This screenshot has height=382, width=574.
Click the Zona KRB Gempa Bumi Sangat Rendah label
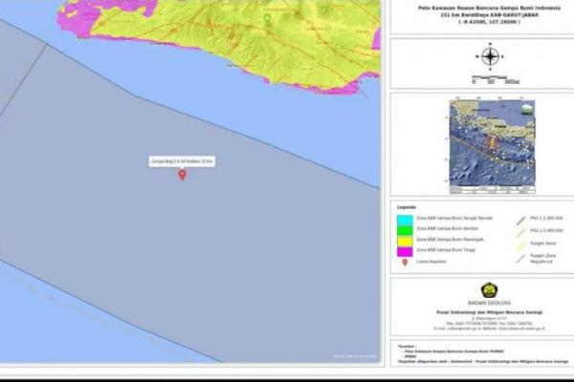(454, 218)
